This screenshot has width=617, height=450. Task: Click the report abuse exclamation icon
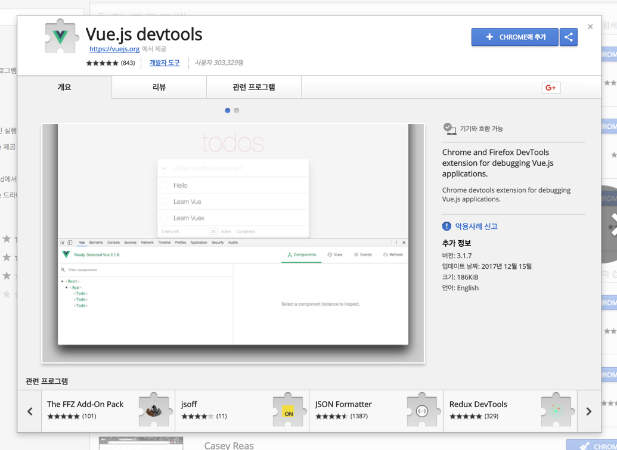[x=447, y=226]
